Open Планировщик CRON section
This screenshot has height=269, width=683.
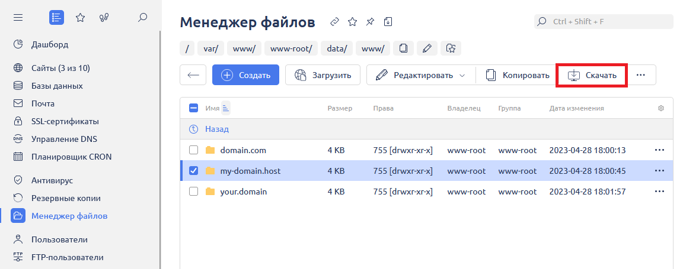71,157
